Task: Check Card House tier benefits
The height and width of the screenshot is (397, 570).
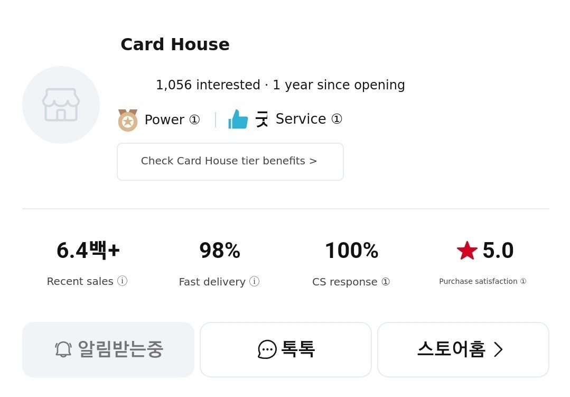Action: point(230,161)
